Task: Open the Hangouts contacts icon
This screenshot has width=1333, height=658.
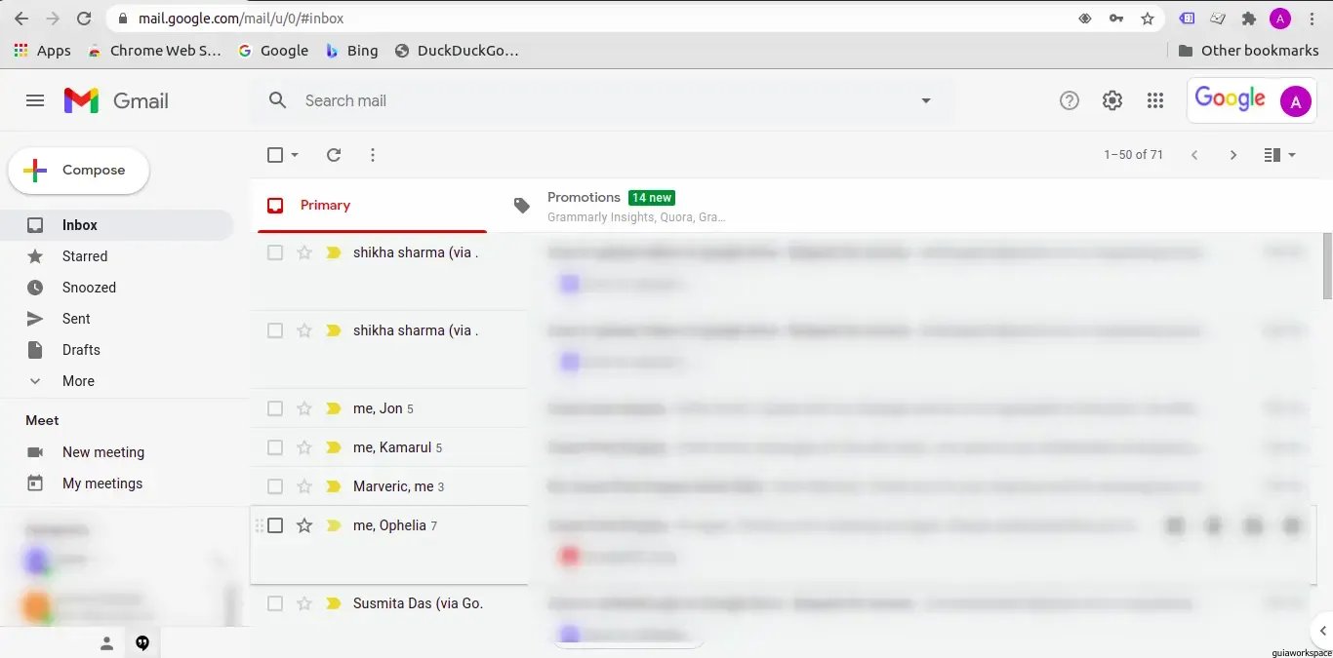Action: (x=107, y=643)
